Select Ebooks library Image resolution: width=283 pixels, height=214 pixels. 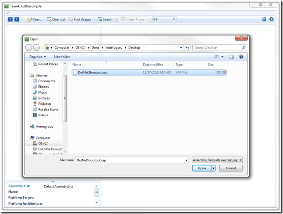41,87
